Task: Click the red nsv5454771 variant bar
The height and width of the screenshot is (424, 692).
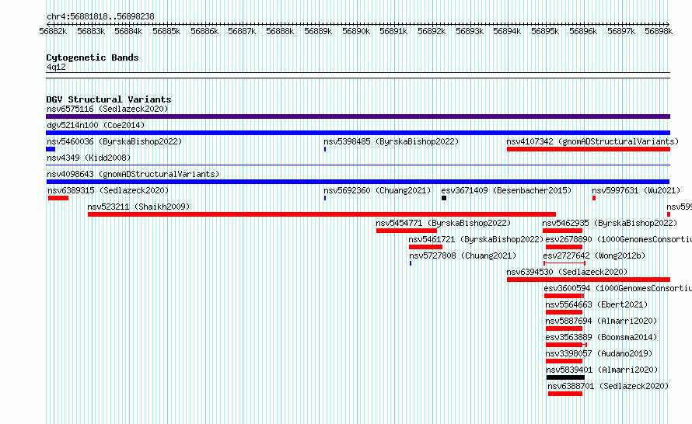Action: (x=407, y=231)
